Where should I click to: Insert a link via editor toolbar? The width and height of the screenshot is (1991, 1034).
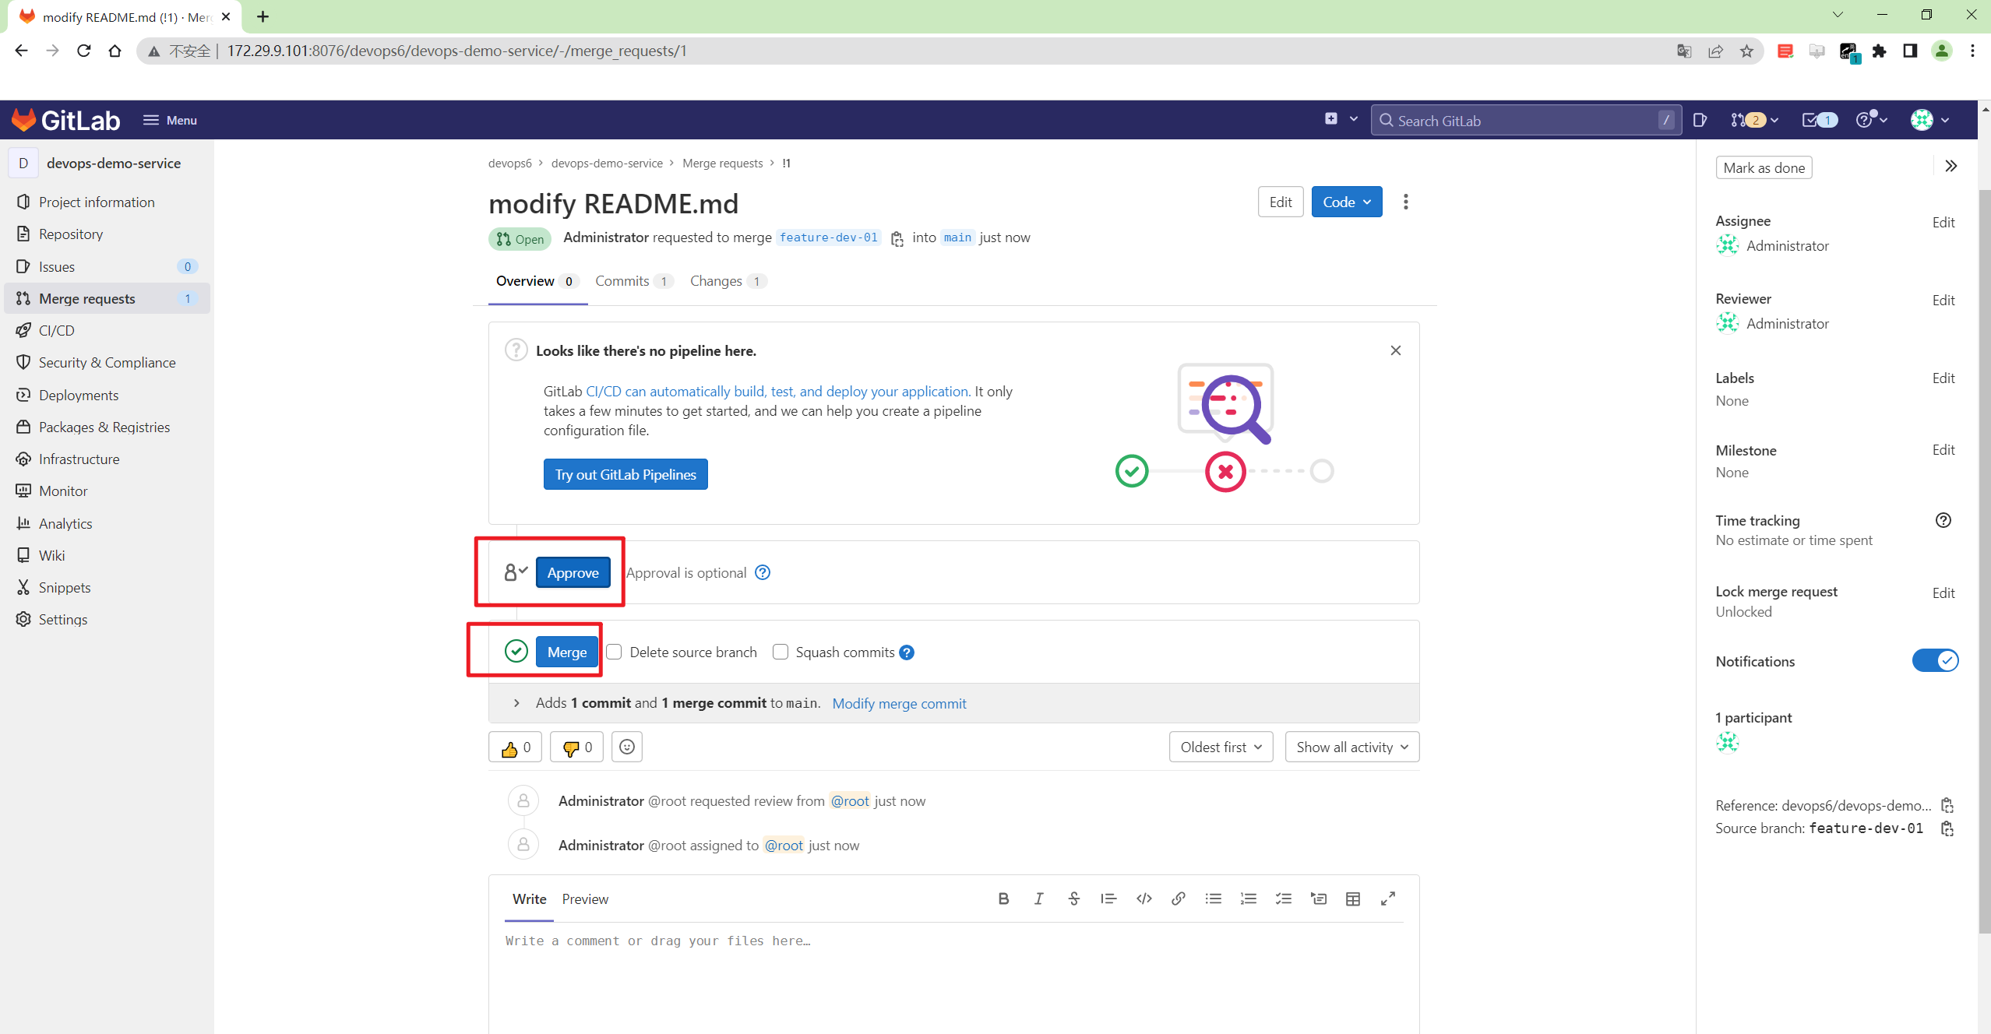click(x=1178, y=899)
